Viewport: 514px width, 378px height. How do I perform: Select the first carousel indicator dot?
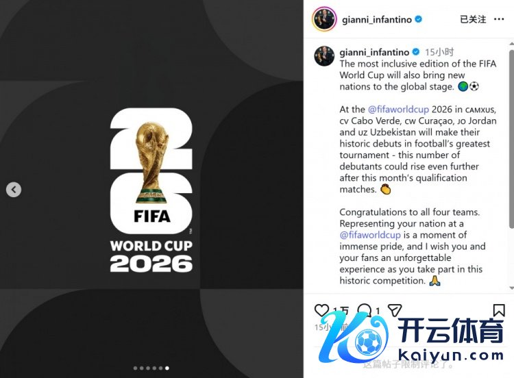point(136,368)
